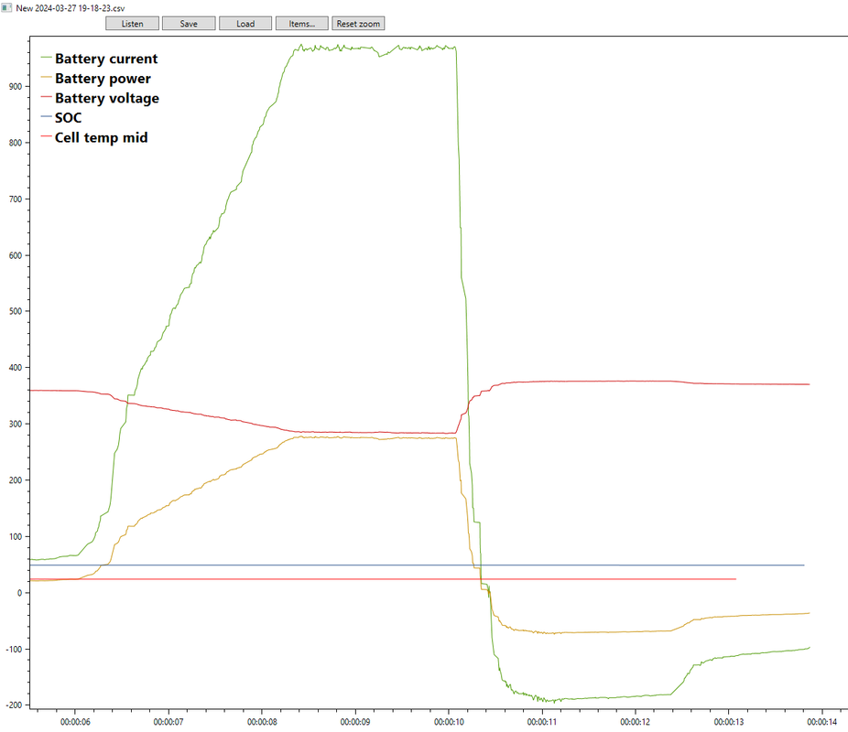Screen dimensions: 848x732
Task: Click the Save button
Action: click(189, 24)
